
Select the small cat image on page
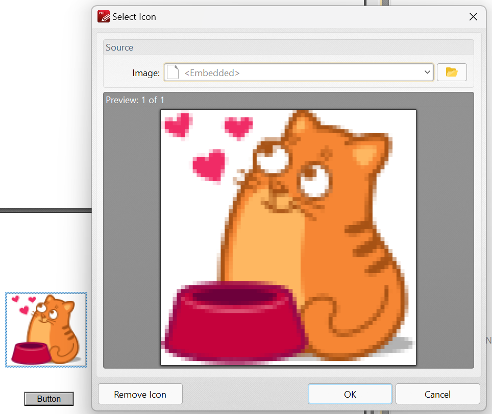46,330
